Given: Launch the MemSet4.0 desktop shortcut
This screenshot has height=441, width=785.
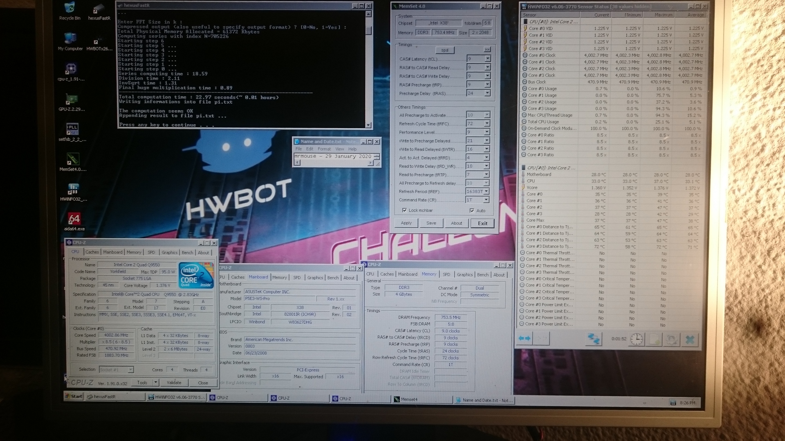Looking at the screenshot, I should tap(73, 162).
